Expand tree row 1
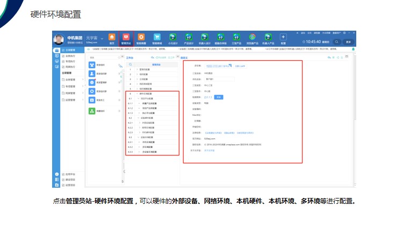This screenshot has width=403, height=227. 137,69
